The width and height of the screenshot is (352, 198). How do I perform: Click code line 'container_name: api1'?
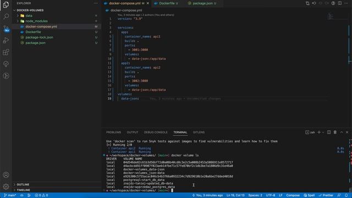[142, 37]
